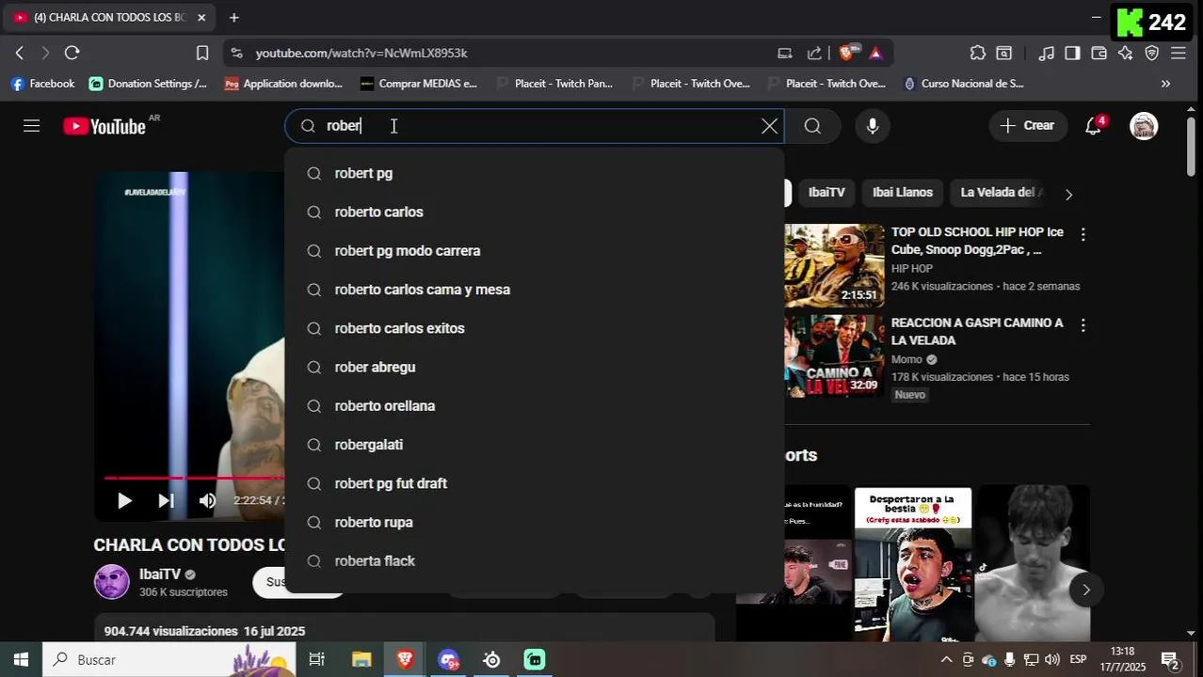Bookmark this page using the bookmark icon
The image size is (1203, 677).
point(202,53)
